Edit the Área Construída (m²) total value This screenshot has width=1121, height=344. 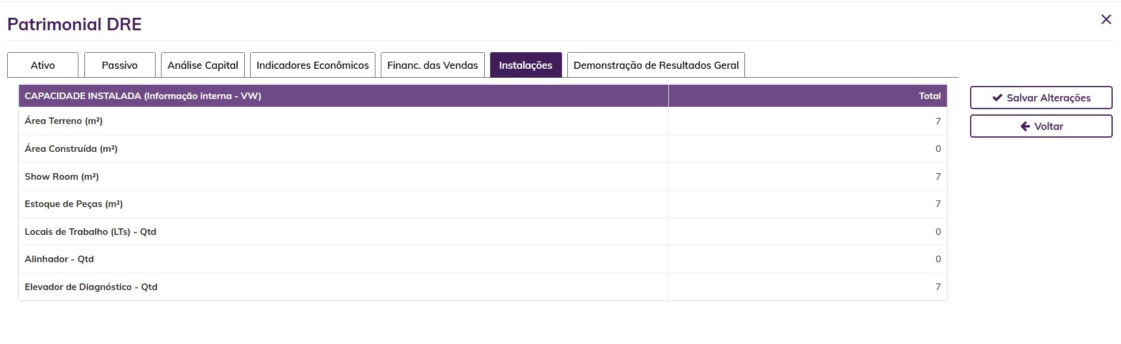[807, 149]
